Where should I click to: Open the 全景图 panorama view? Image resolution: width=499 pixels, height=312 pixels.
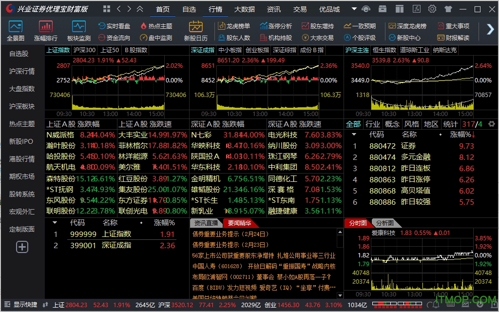click(x=16, y=31)
